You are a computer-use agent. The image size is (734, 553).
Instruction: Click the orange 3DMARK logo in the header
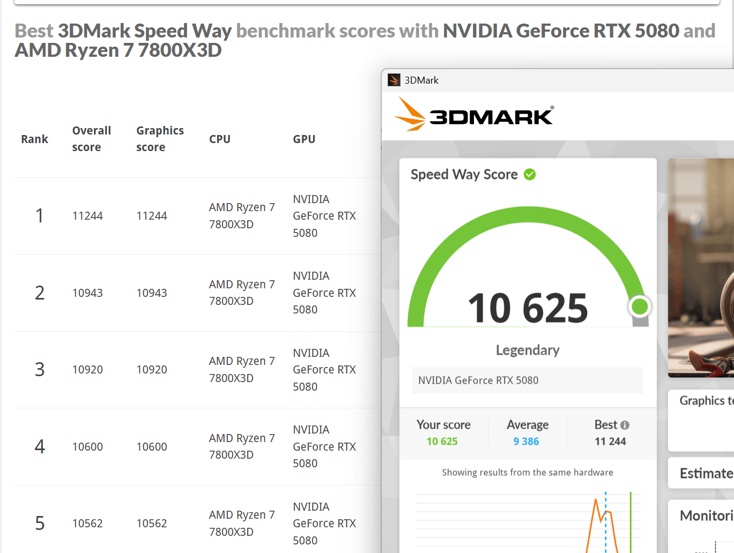coord(474,114)
